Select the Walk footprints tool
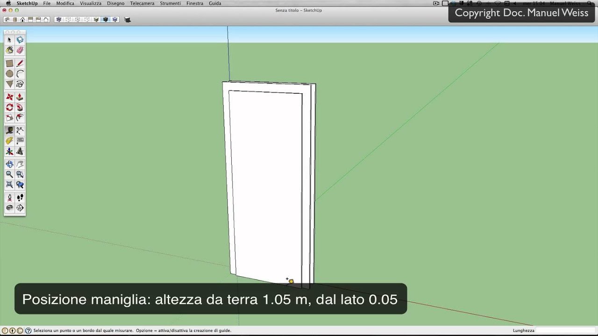 (x=20, y=198)
